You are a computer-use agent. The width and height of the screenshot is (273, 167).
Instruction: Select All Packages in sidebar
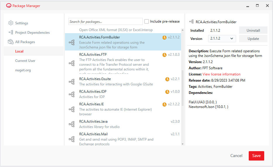pyautogui.click(x=25, y=42)
